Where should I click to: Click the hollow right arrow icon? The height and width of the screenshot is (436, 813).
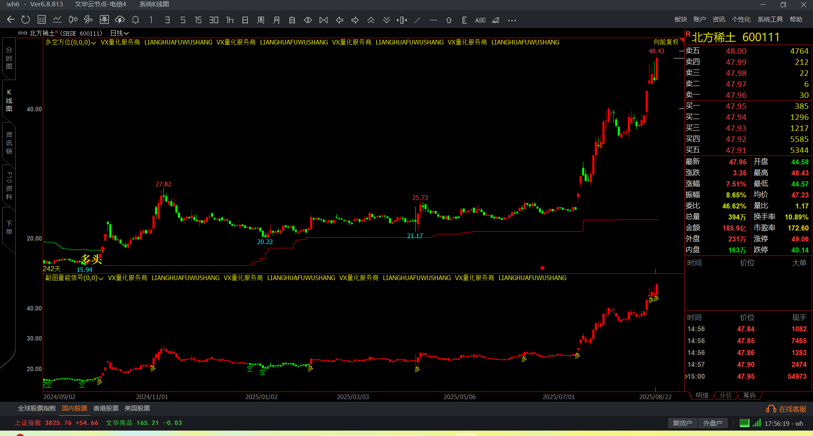tap(355, 19)
